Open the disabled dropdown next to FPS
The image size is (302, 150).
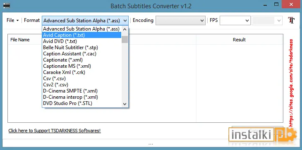pos(267,20)
